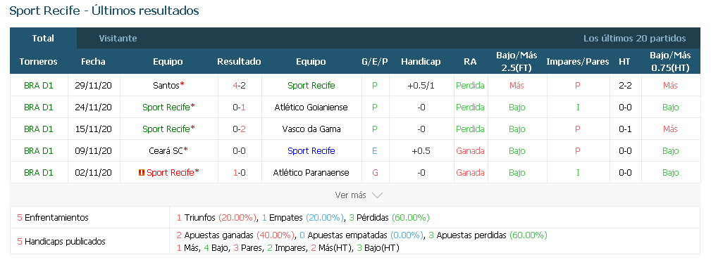The height and width of the screenshot is (260, 711).
Task: Click the Handicap column header
Action: click(421, 62)
